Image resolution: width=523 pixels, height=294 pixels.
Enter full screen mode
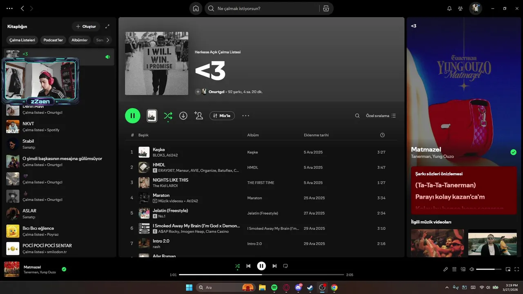tap(517, 269)
